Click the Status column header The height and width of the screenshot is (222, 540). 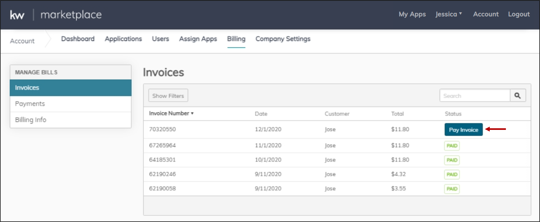[x=453, y=114]
